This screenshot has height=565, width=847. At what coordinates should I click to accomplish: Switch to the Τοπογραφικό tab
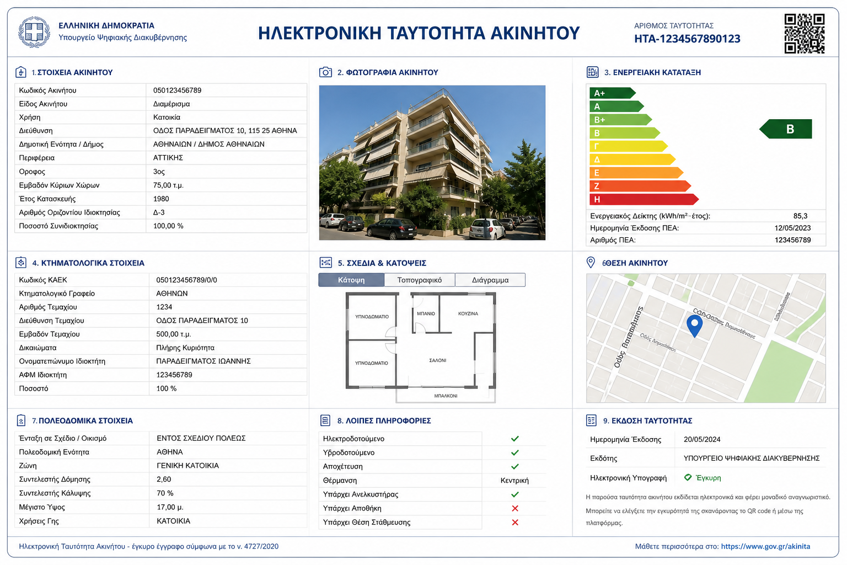tap(420, 280)
